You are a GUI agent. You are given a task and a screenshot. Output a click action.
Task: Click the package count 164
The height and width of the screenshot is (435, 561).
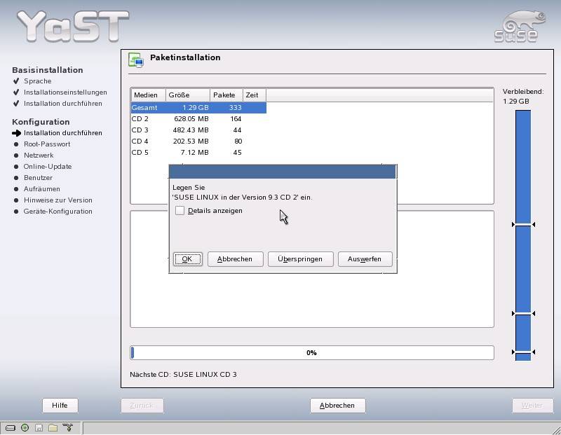236,118
